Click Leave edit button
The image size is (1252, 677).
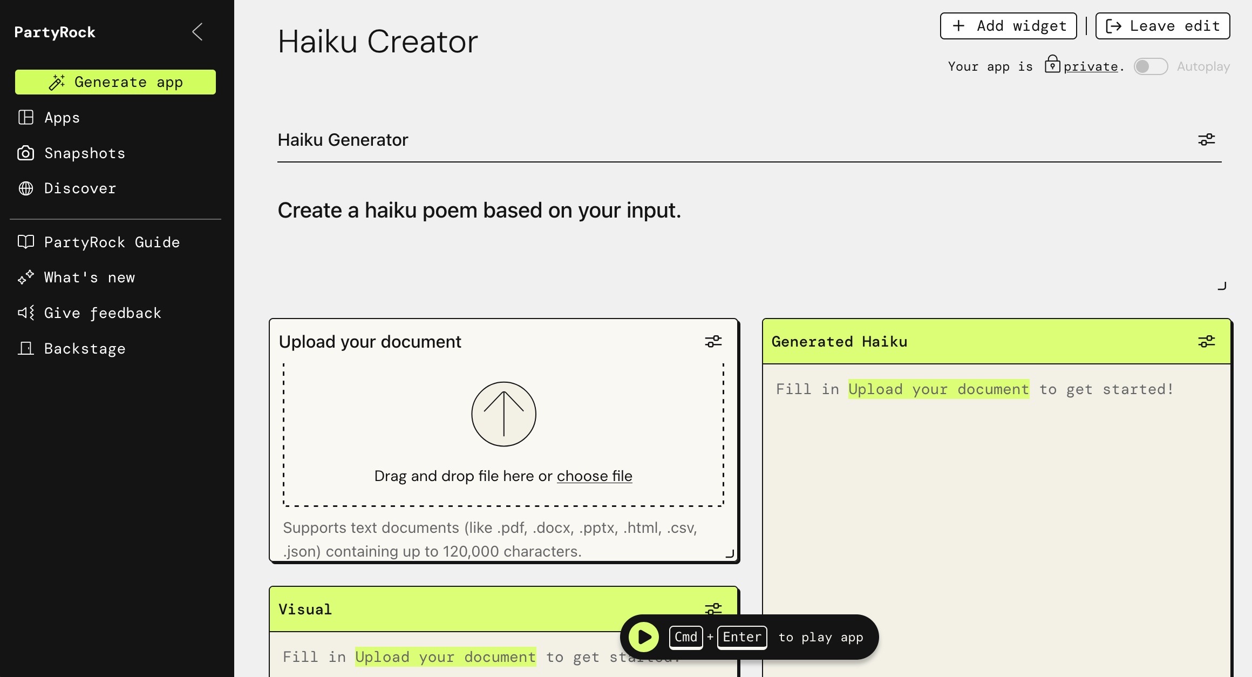[1162, 26]
